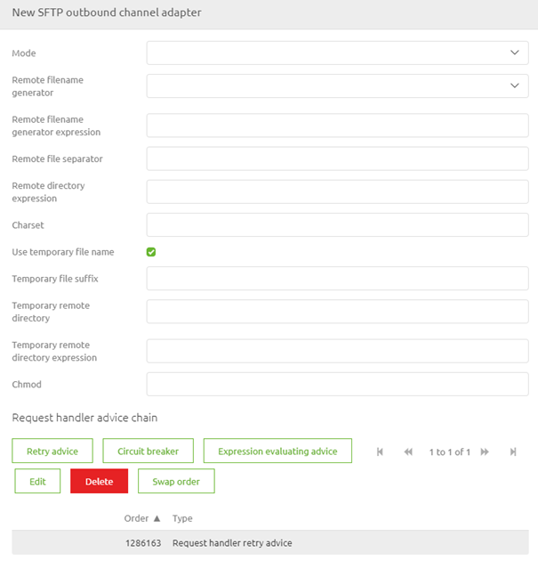Open Remote filename generator dropdown
538x561 pixels.
[x=337, y=85]
